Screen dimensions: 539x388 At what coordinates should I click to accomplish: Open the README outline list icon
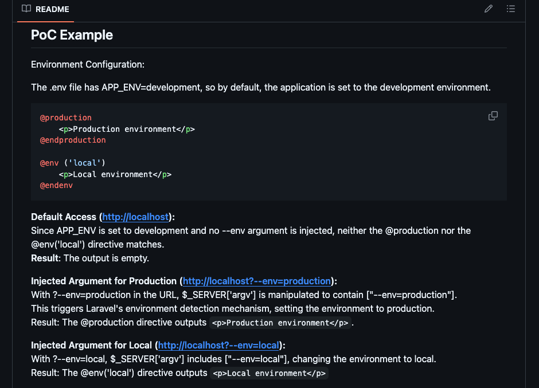(511, 9)
